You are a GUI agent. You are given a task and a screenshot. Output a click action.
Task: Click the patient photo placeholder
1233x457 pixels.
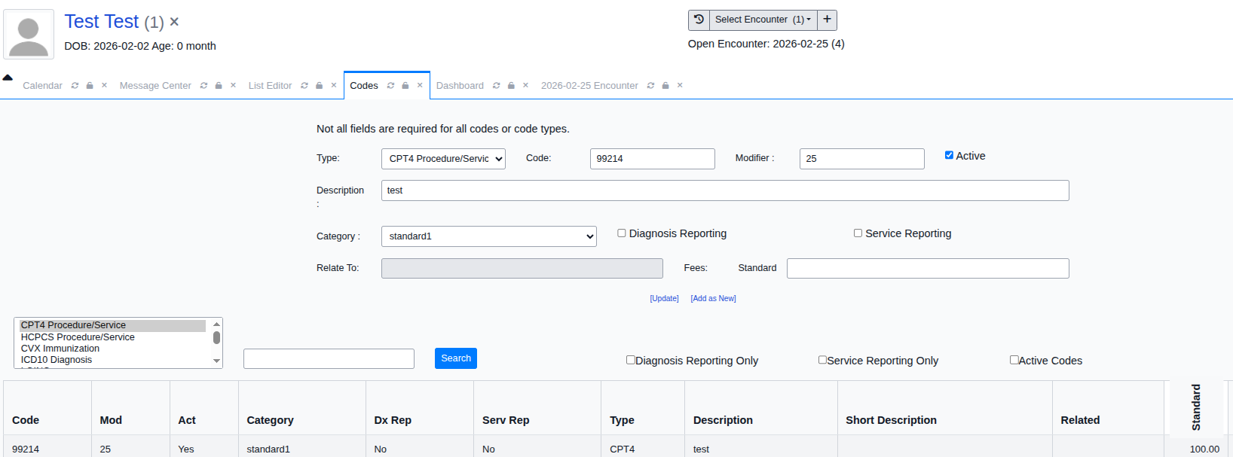point(29,35)
